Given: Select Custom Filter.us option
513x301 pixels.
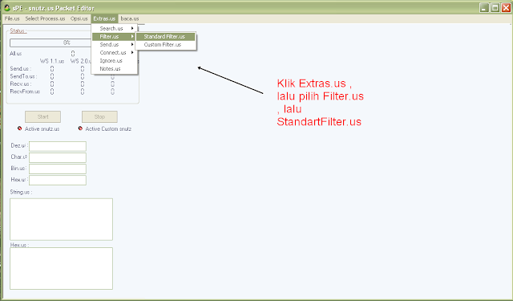Looking at the screenshot, I should pyautogui.click(x=166, y=44).
